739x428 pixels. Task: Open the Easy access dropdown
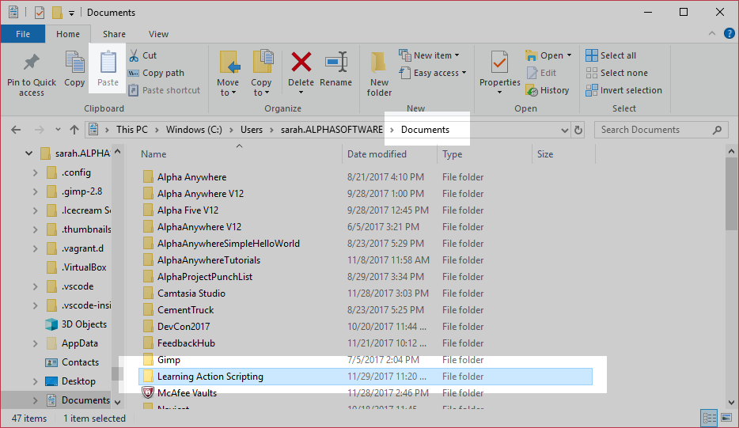click(x=433, y=73)
